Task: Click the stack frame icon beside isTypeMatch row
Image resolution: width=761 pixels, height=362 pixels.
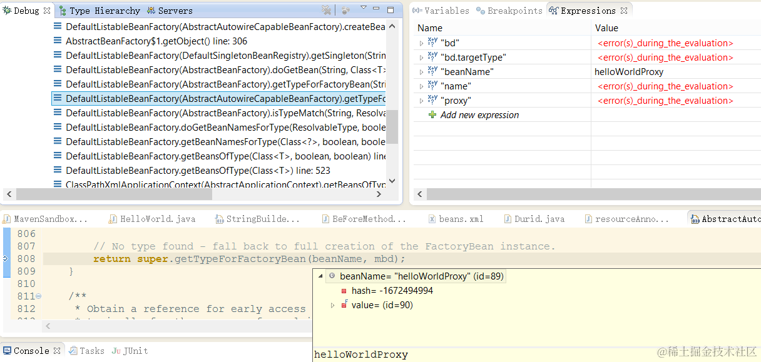Action: (x=58, y=113)
